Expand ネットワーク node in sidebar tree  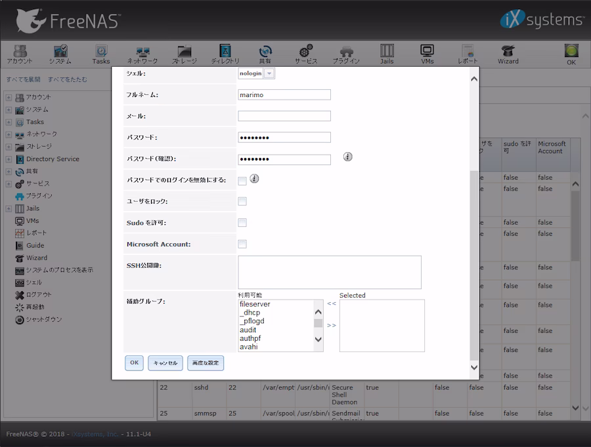(9, 134)
